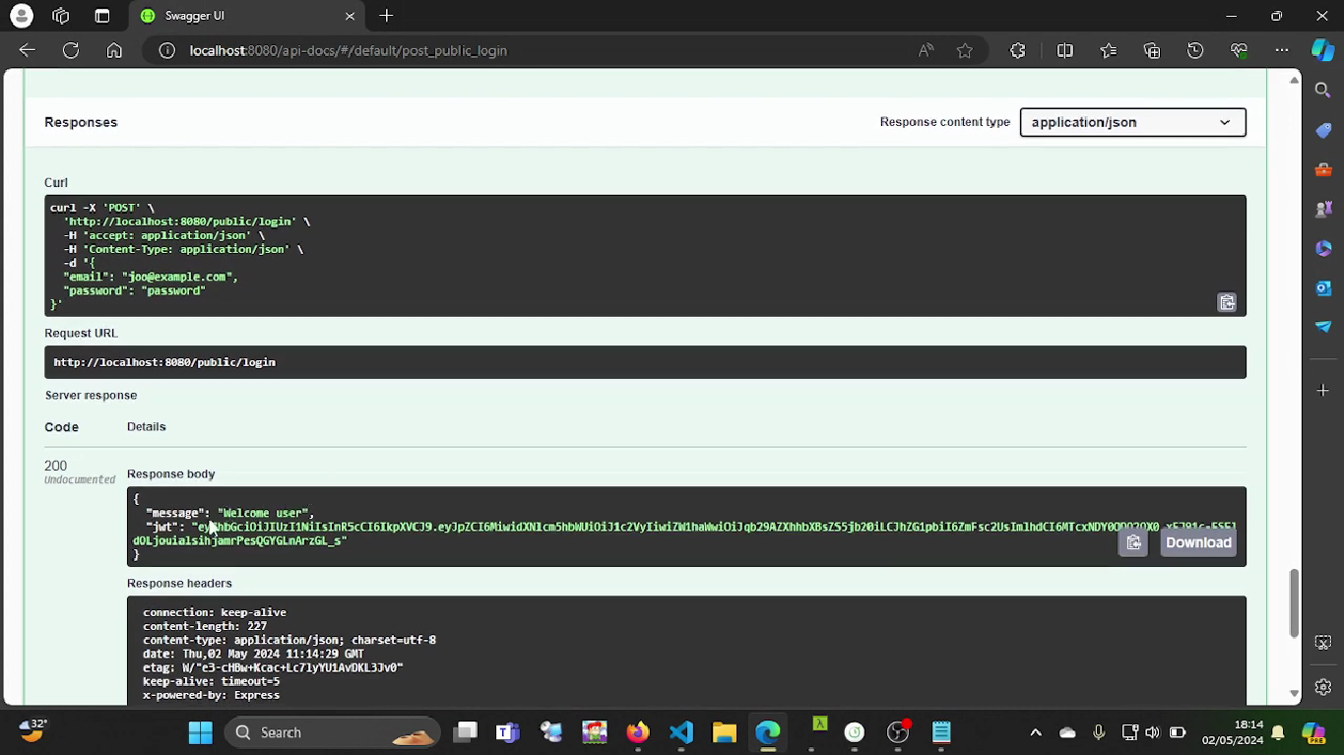Click the address bar URL
This screenshot has height=755, width=1344.
coord(348,50)
